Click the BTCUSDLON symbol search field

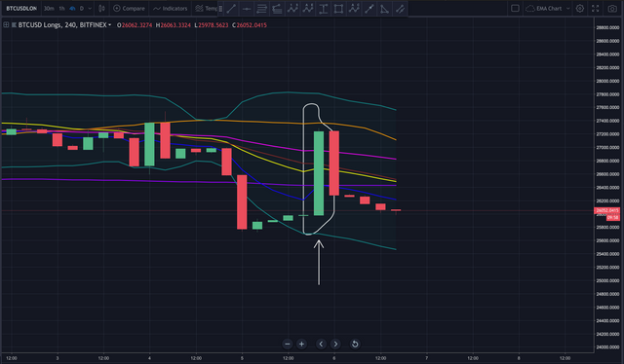click(x=21, y=9)
